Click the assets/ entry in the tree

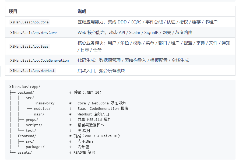click(x=25, y=152)
